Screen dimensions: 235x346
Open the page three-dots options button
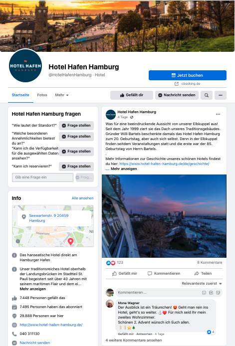pos(220,95)
